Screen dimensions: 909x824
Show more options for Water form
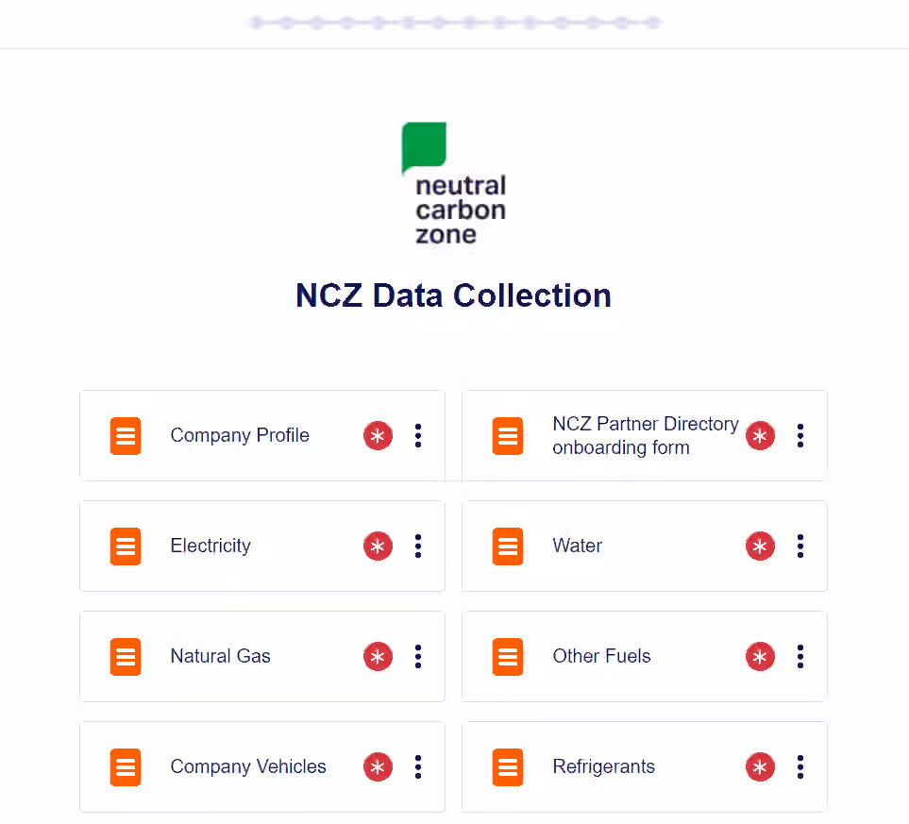[x=800, y=546]
